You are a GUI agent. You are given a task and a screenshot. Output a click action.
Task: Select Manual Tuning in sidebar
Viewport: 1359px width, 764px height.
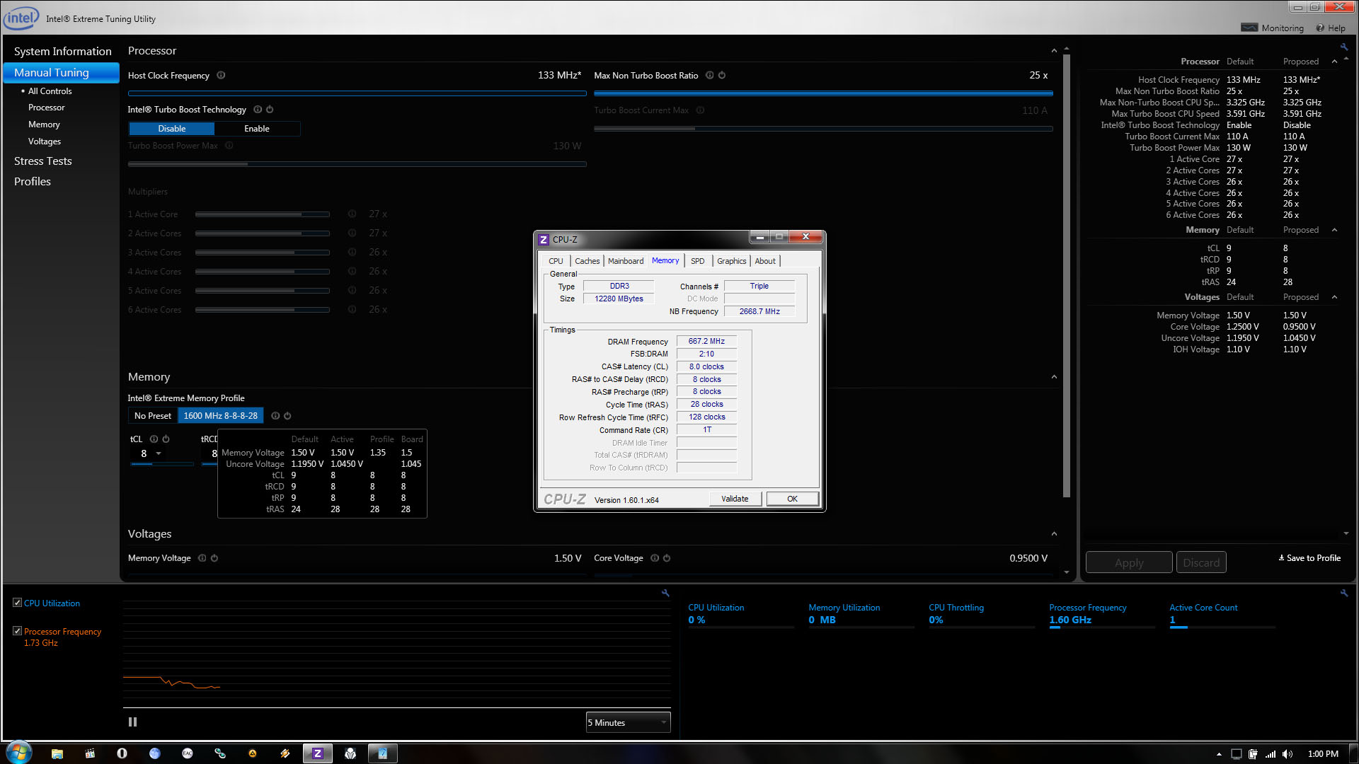tap(61, 73)
